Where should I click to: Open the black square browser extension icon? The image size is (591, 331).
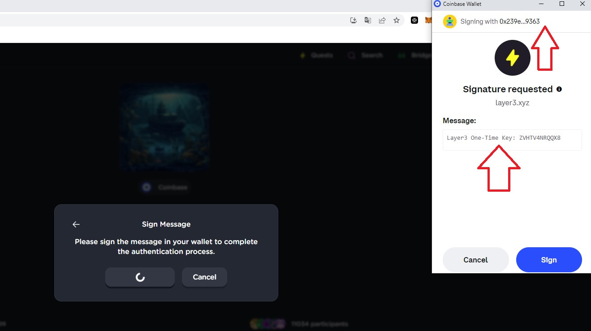(415, 20)
